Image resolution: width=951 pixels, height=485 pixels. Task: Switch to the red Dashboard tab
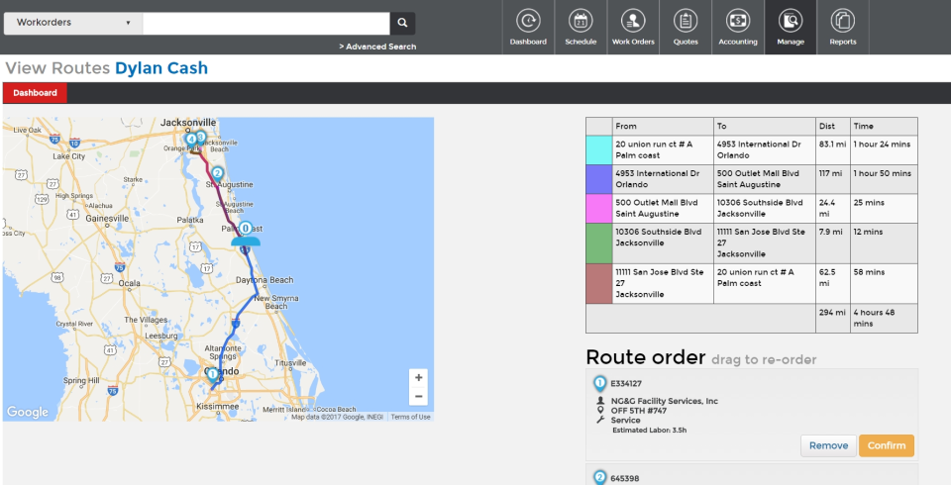(36, 93)
